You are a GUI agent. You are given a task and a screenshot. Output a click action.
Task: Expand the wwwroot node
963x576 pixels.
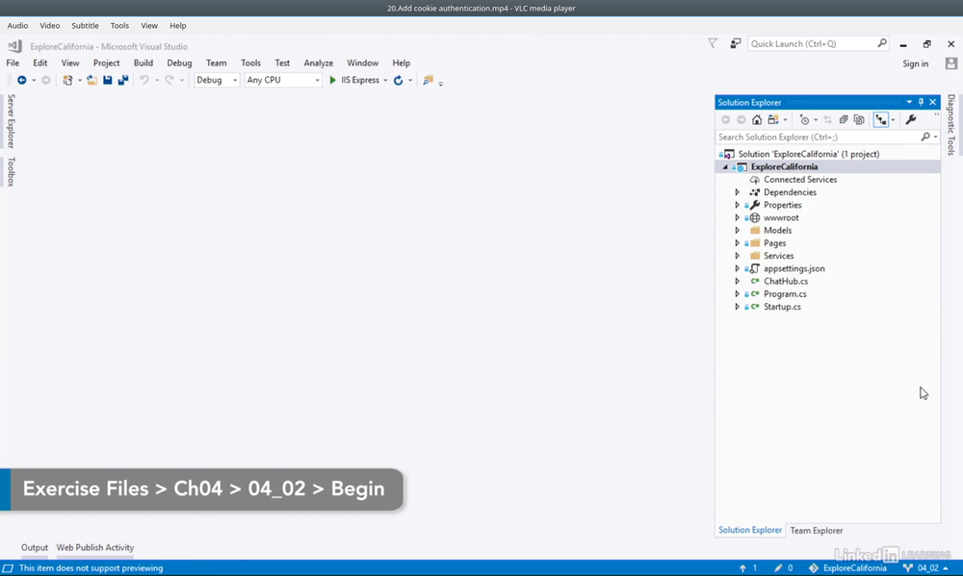(x=738, y=217)
